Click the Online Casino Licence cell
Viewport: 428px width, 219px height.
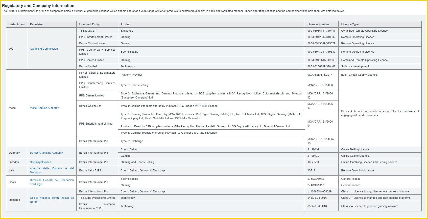pos(380,156)
